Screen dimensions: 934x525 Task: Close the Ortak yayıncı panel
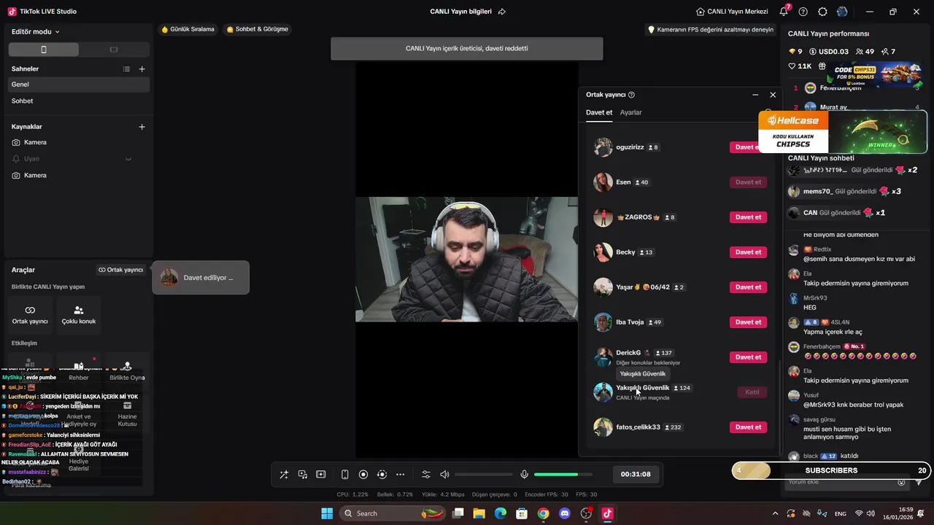click(773, 95)
